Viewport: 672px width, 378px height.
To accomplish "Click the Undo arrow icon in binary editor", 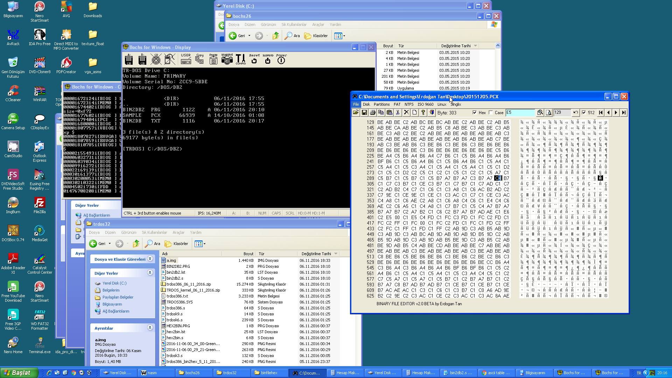I will 576,112.
